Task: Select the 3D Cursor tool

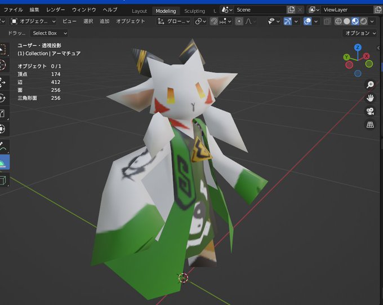Action: [3, 65]
